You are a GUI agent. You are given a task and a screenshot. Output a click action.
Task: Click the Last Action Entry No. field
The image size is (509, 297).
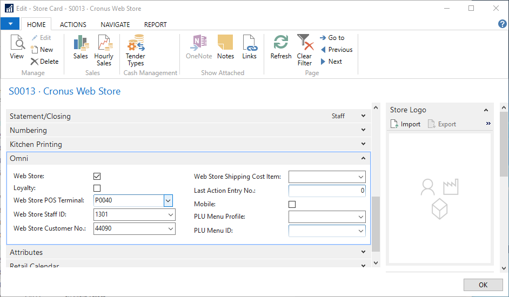point(327,191)
